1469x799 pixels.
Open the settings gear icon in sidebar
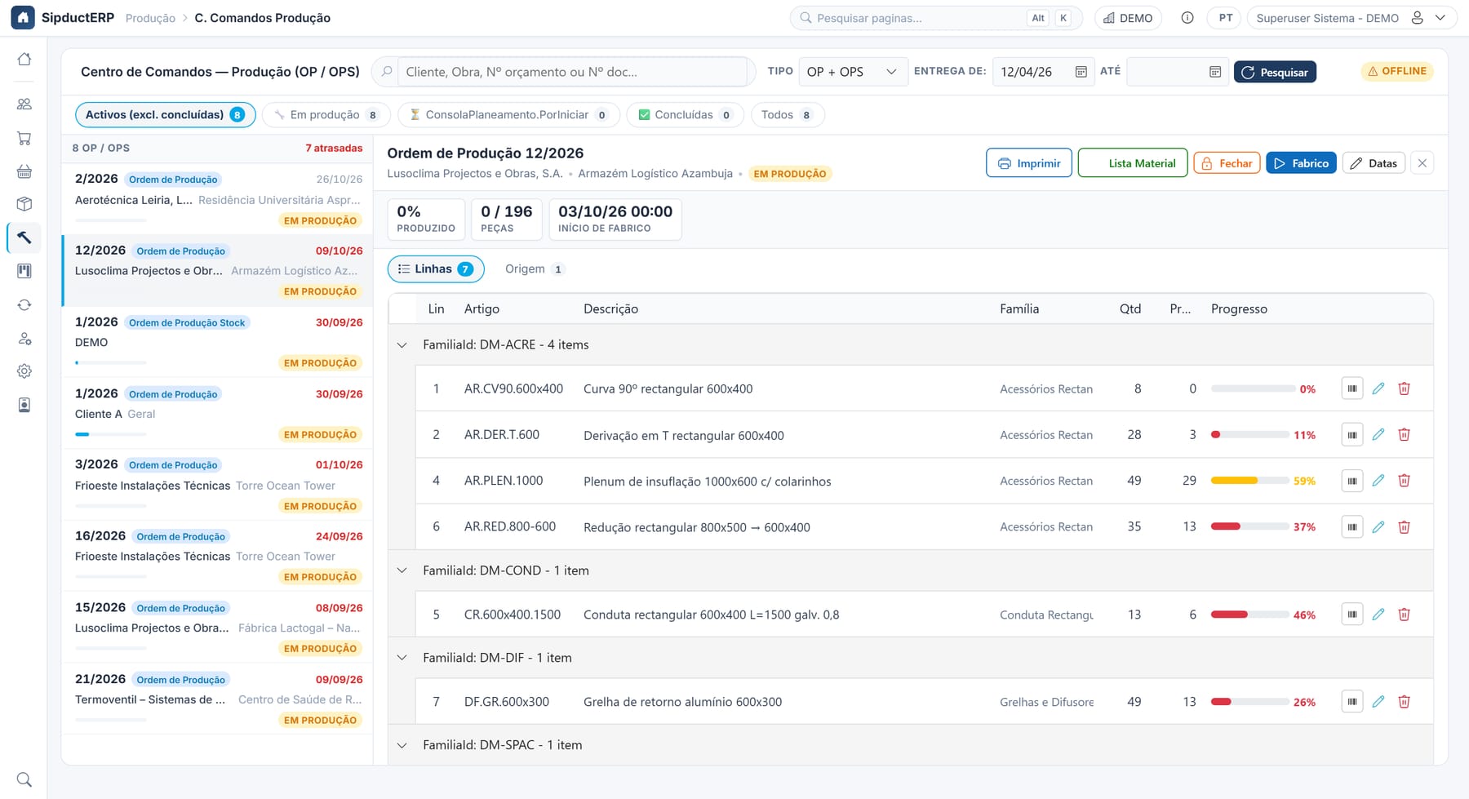pos(24,371)
